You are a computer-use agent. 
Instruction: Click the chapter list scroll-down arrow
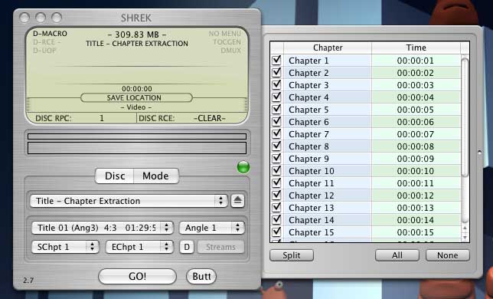[x=465, y=238]
